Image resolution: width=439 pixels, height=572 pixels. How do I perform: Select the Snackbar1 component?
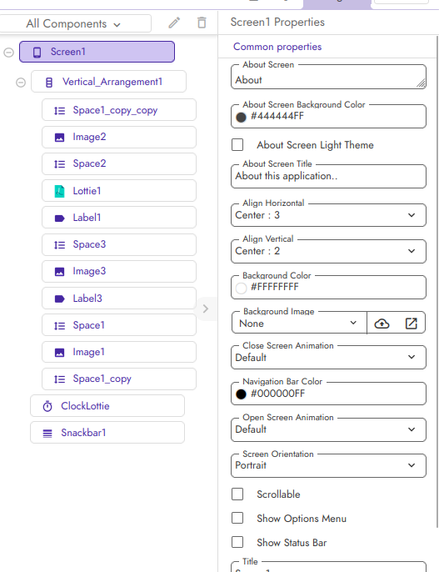click(107, 433)
